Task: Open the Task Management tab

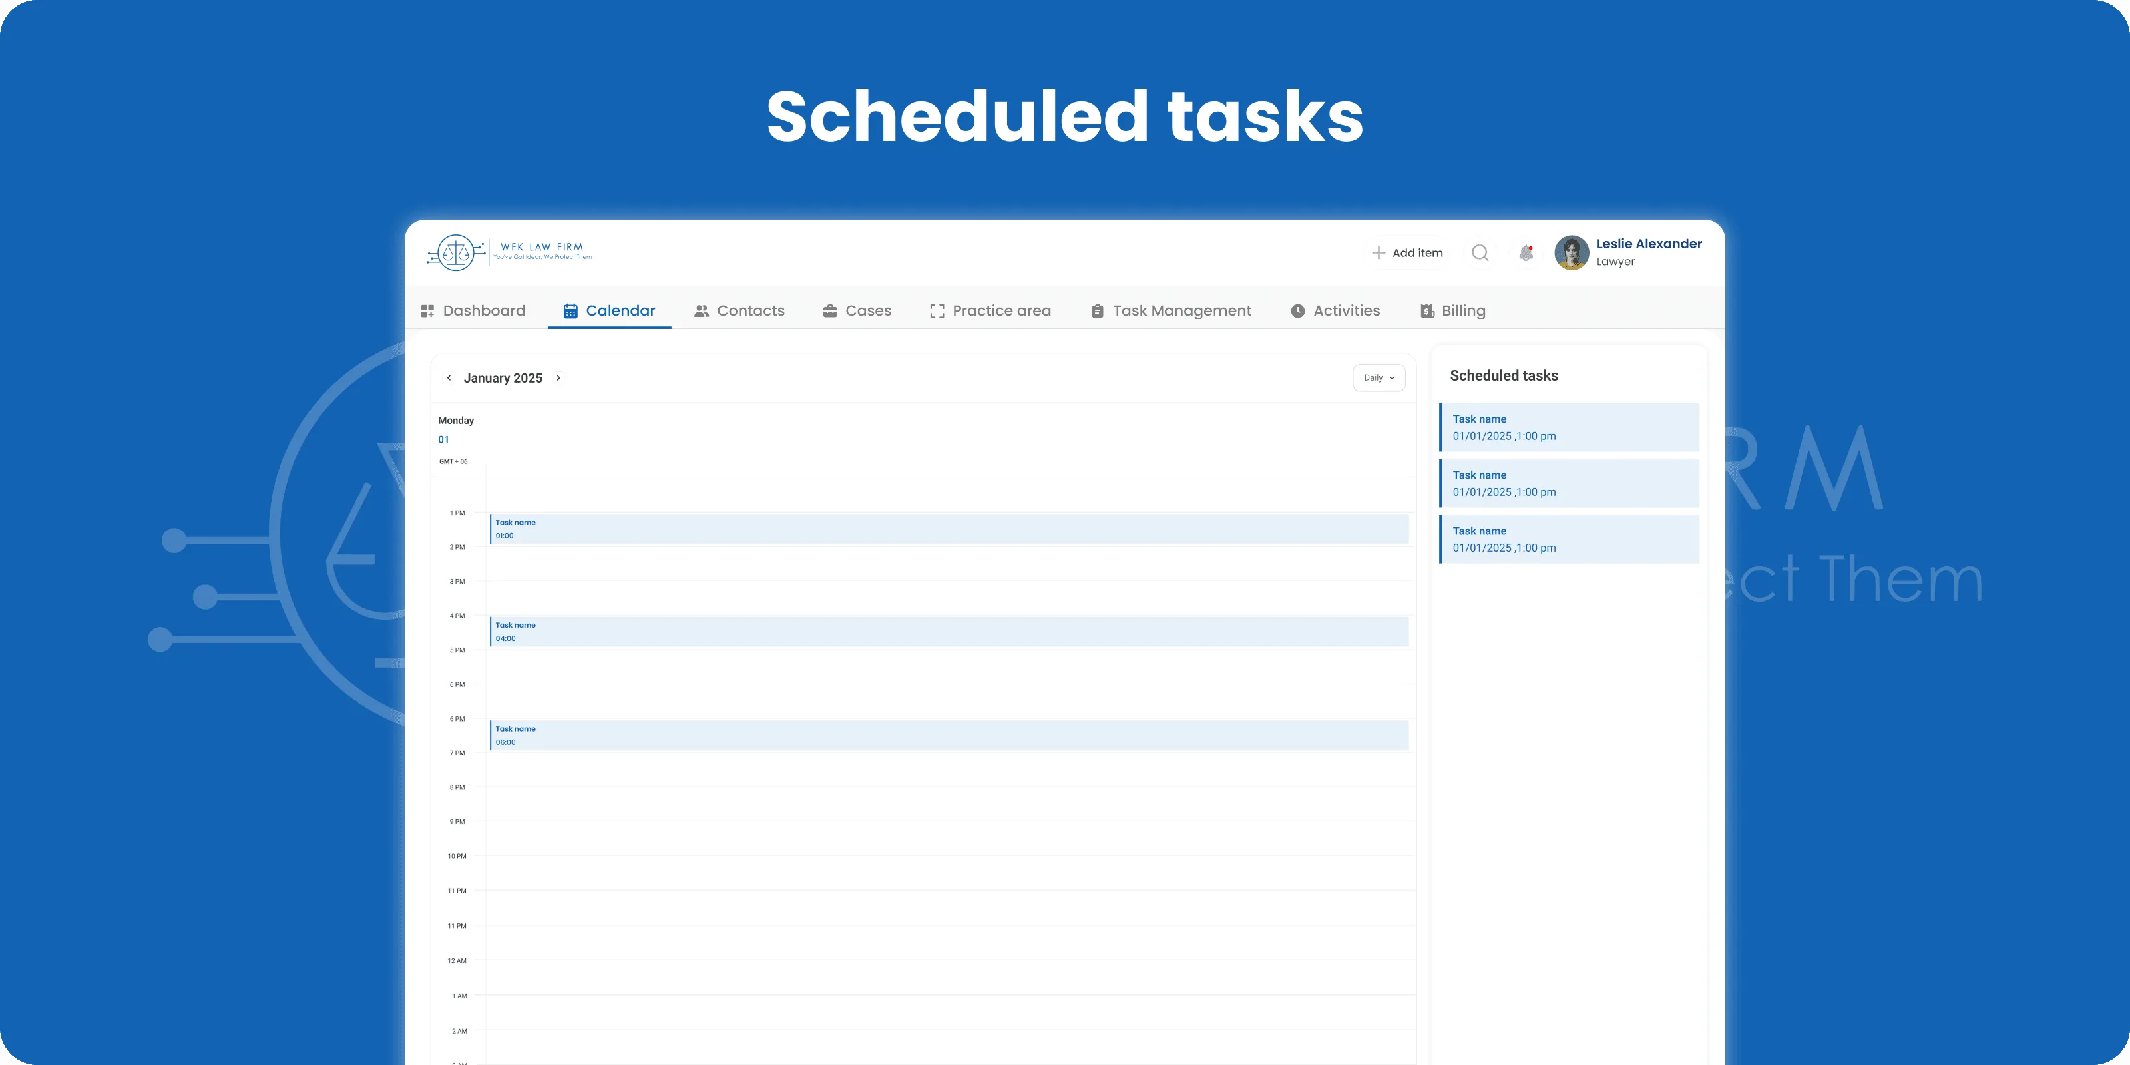Action: pos(1171,311)
